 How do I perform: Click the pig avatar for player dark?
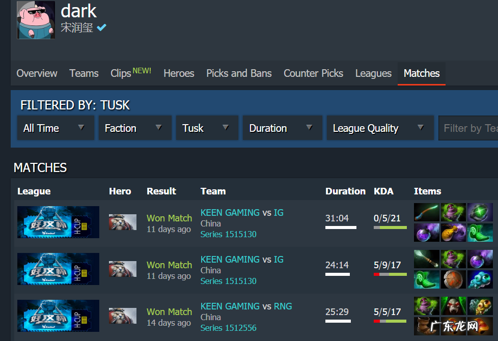[x=36, y=20]
